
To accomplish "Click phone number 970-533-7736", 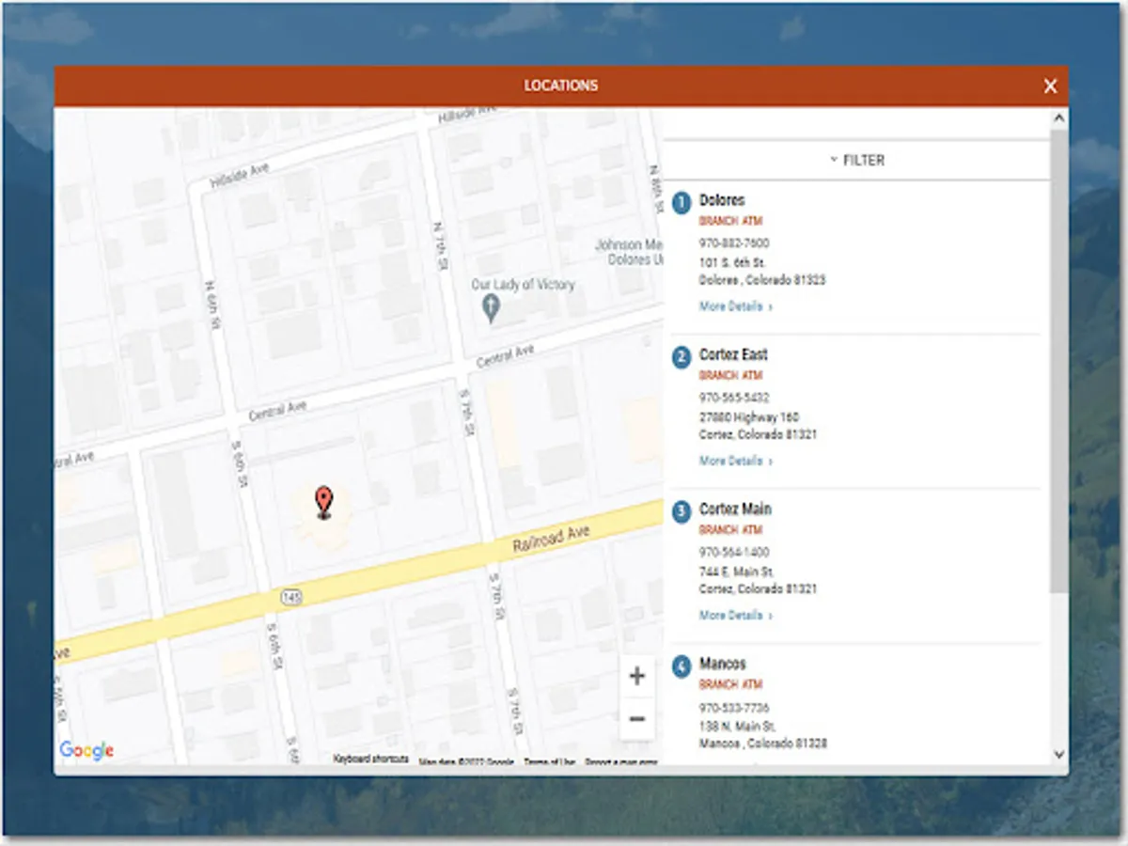I will pyautogui.click(x=734, y=707).
